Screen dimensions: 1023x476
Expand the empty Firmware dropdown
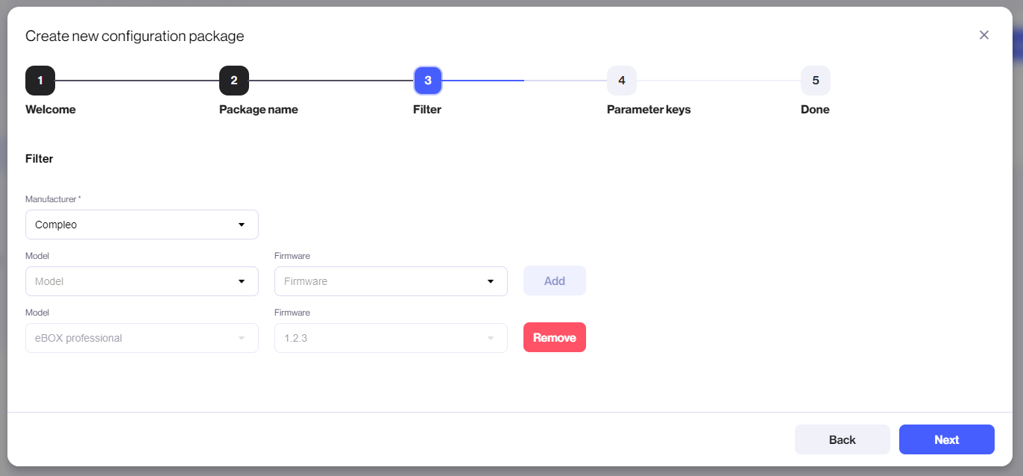pyautogui.click(x=391, y=281)
